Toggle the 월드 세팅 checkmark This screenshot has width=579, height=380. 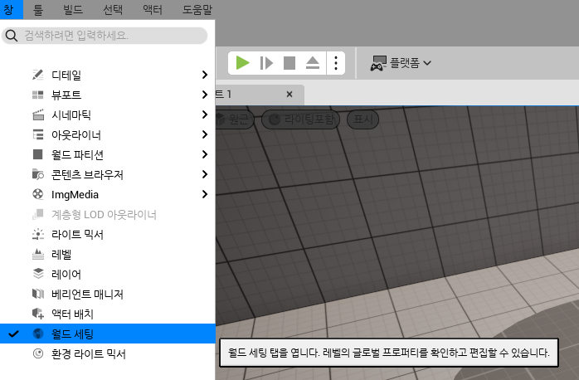pos(13,334)
